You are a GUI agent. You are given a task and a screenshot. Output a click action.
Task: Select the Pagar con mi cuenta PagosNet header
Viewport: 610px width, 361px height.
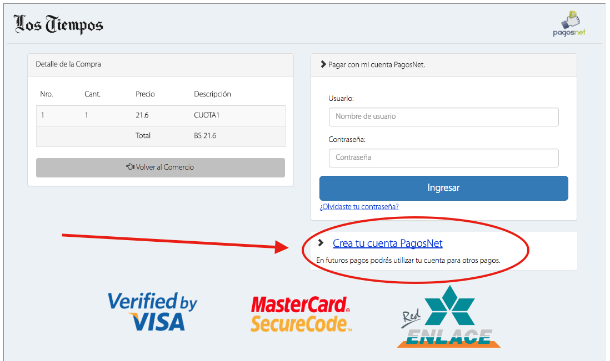pos(443,65)
